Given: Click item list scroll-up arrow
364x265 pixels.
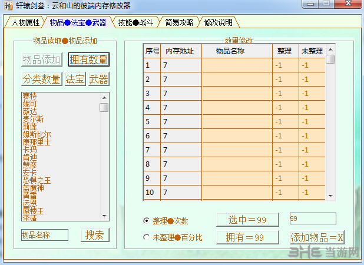Looking at the screenshot, I should tap(104, 98).
